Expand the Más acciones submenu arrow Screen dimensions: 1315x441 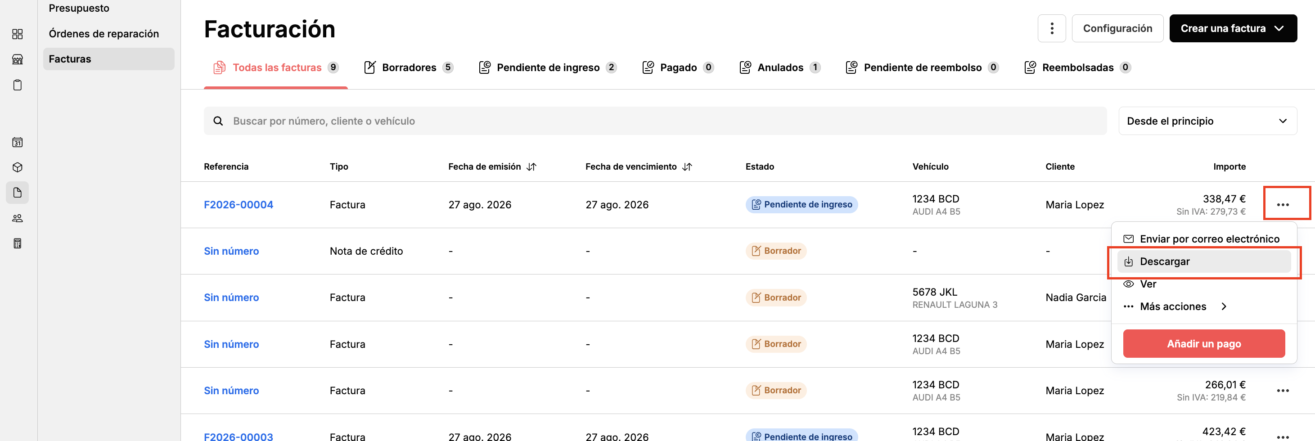(x=1224, y=306)
